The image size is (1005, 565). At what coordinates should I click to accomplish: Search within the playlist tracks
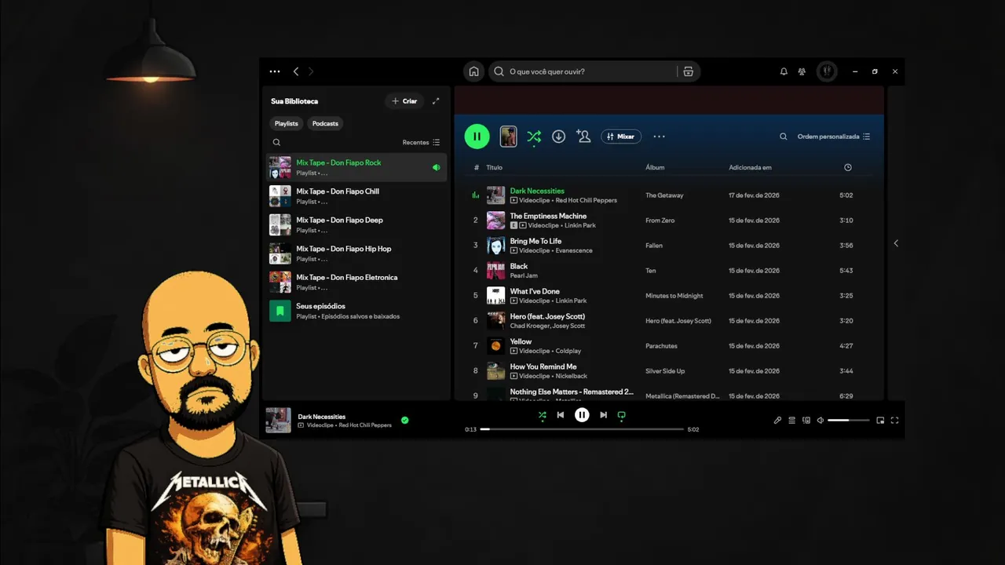[x=783, y=137]
